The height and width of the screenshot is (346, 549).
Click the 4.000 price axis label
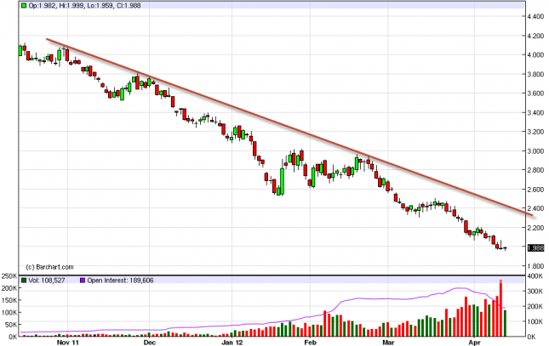click(x=535, y=55)
